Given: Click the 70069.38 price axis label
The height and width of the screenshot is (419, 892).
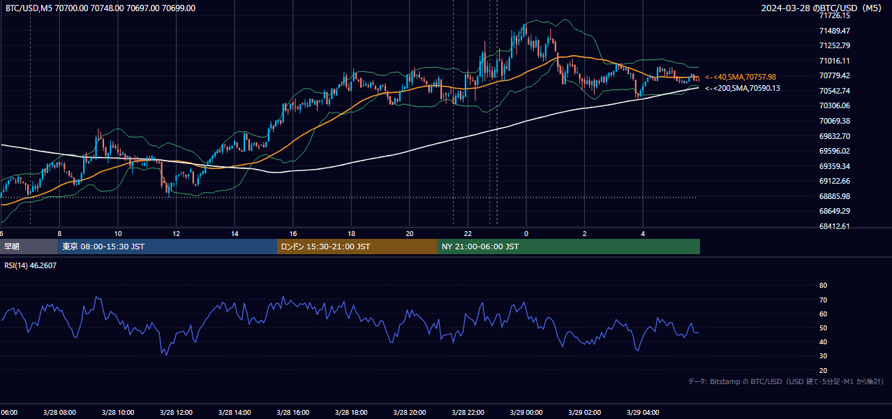Looking at the screenshot, I should coord(834,121).
